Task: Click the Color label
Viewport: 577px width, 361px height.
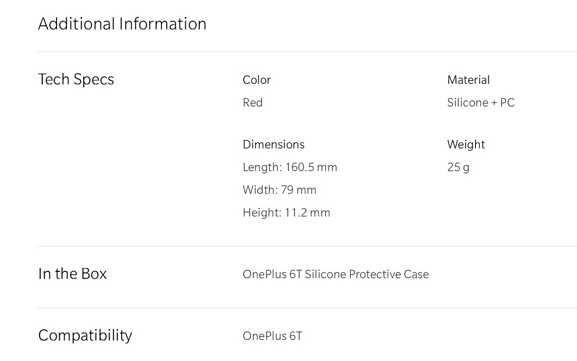Action: [257, 80]
